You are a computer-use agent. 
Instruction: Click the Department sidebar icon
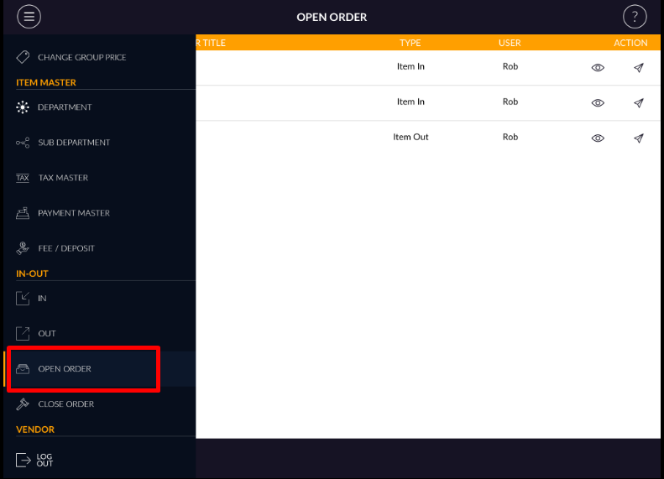pyautogui.click(x=23, y=107)
